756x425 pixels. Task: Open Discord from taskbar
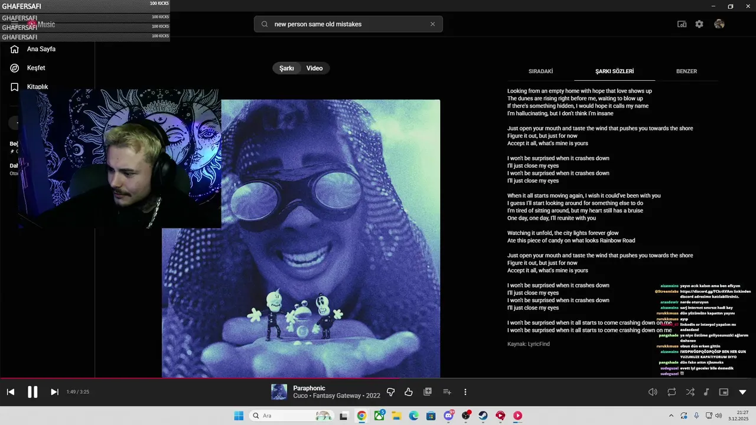(448, 416)
